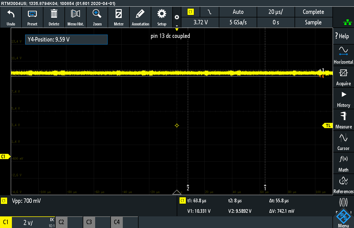Image resolution: width=354 pixels, height=228 pixels.
Task: Open channel C1 2 V/ settings
Action: click(x=28, y=222)
